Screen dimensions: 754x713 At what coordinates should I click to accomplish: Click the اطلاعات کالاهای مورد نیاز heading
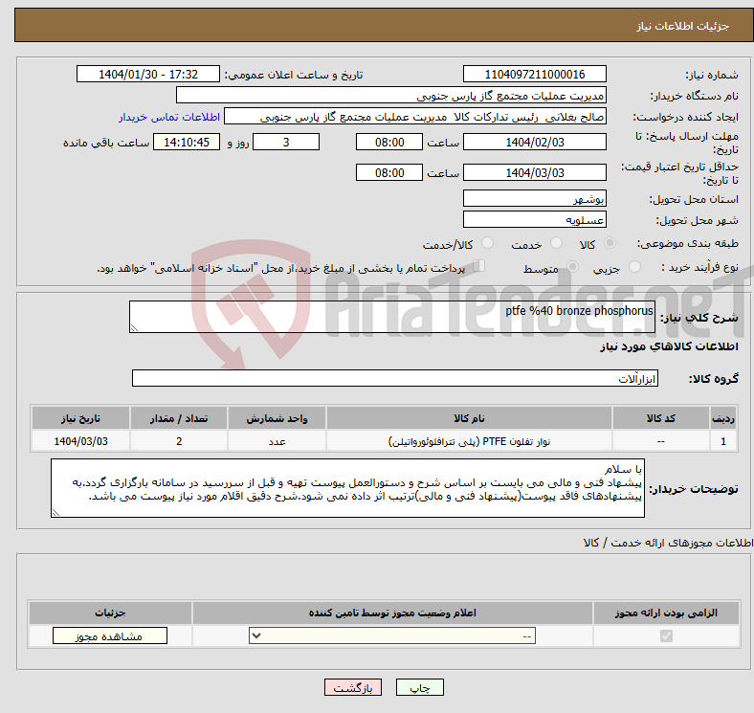coord(669,346)
